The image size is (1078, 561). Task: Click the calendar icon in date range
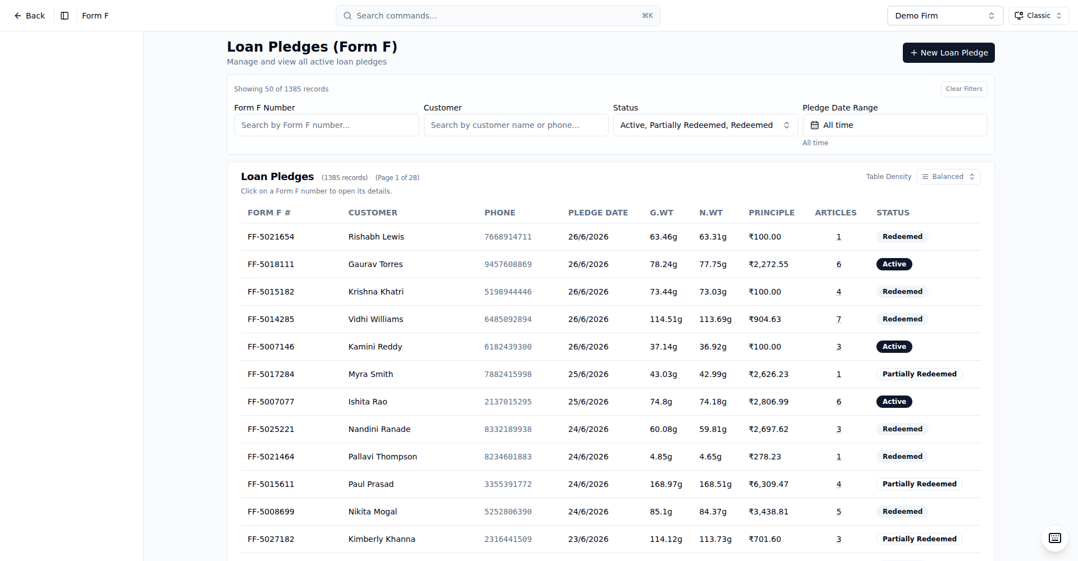pos(815,125)
